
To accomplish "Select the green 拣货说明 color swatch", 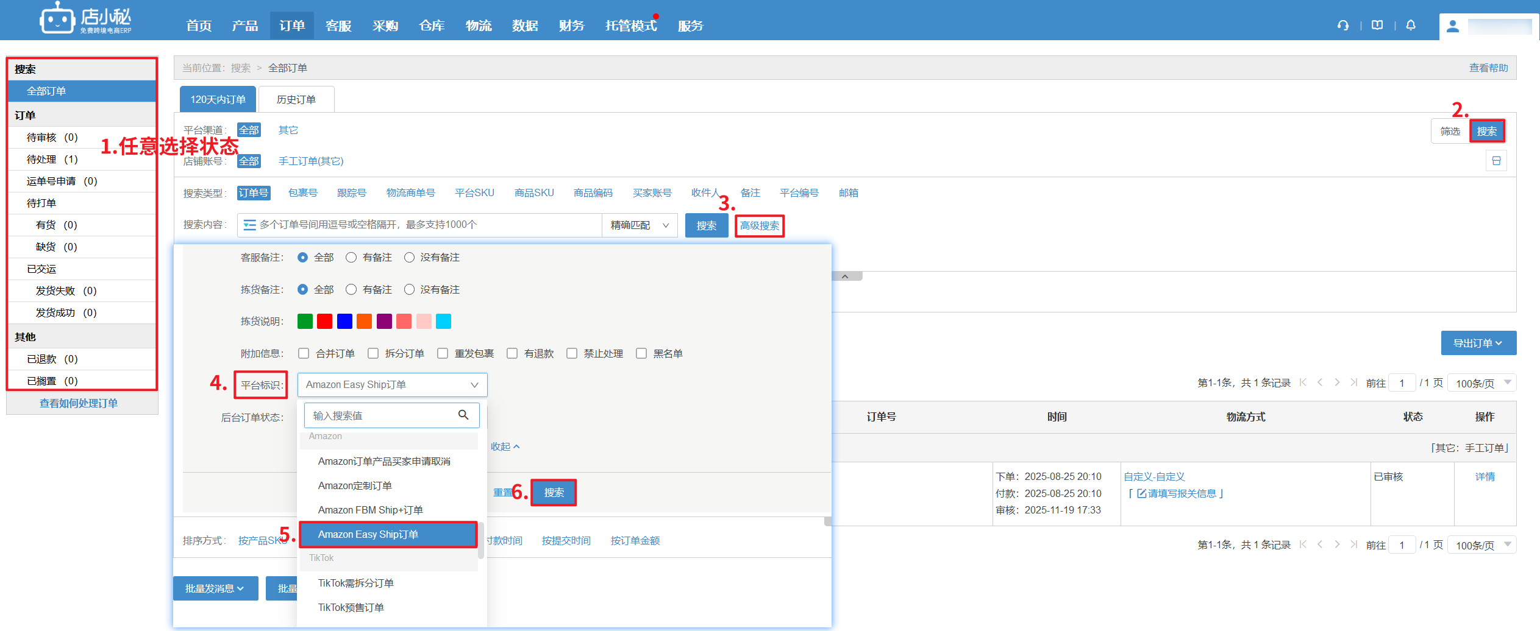I will (305, 321).
